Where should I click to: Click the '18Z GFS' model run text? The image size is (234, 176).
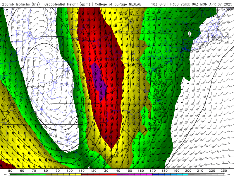158,4
